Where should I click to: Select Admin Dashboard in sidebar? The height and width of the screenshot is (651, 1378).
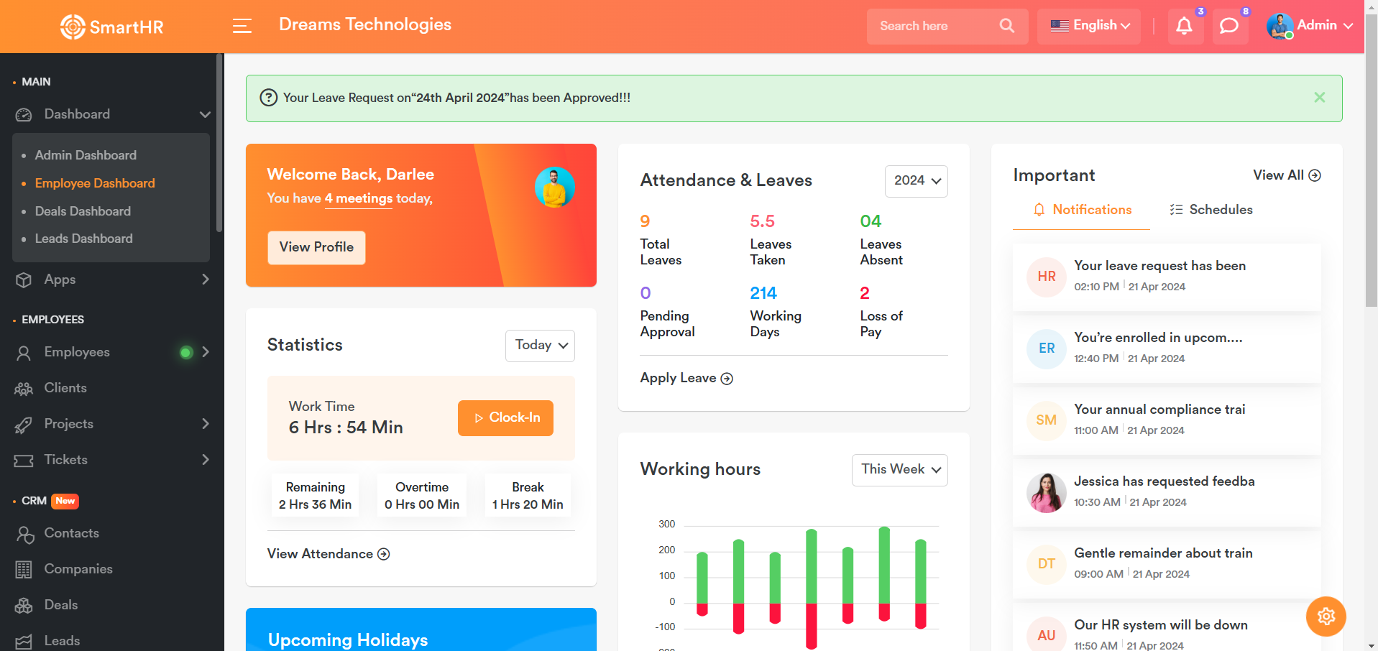pyautogui.click(x=86, y=155)
